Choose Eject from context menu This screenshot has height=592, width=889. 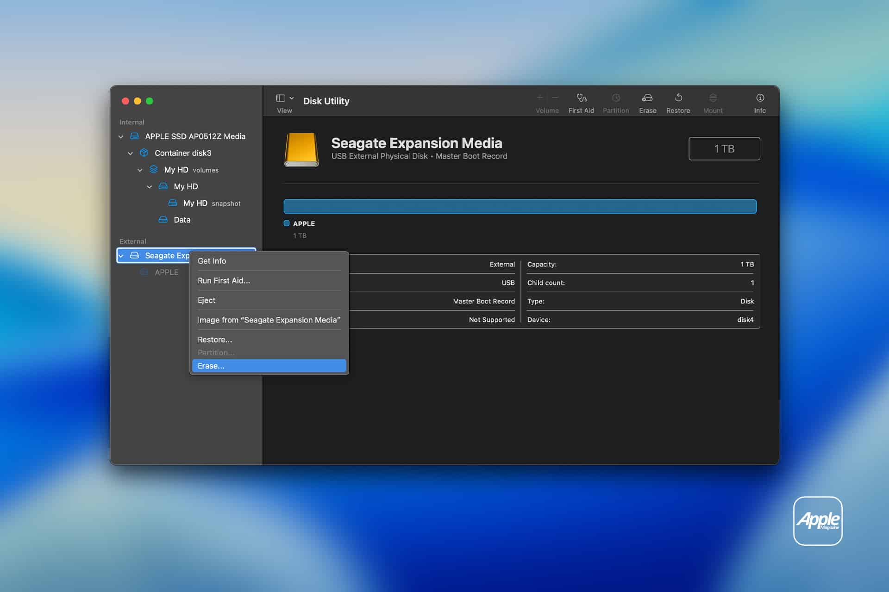269,300
